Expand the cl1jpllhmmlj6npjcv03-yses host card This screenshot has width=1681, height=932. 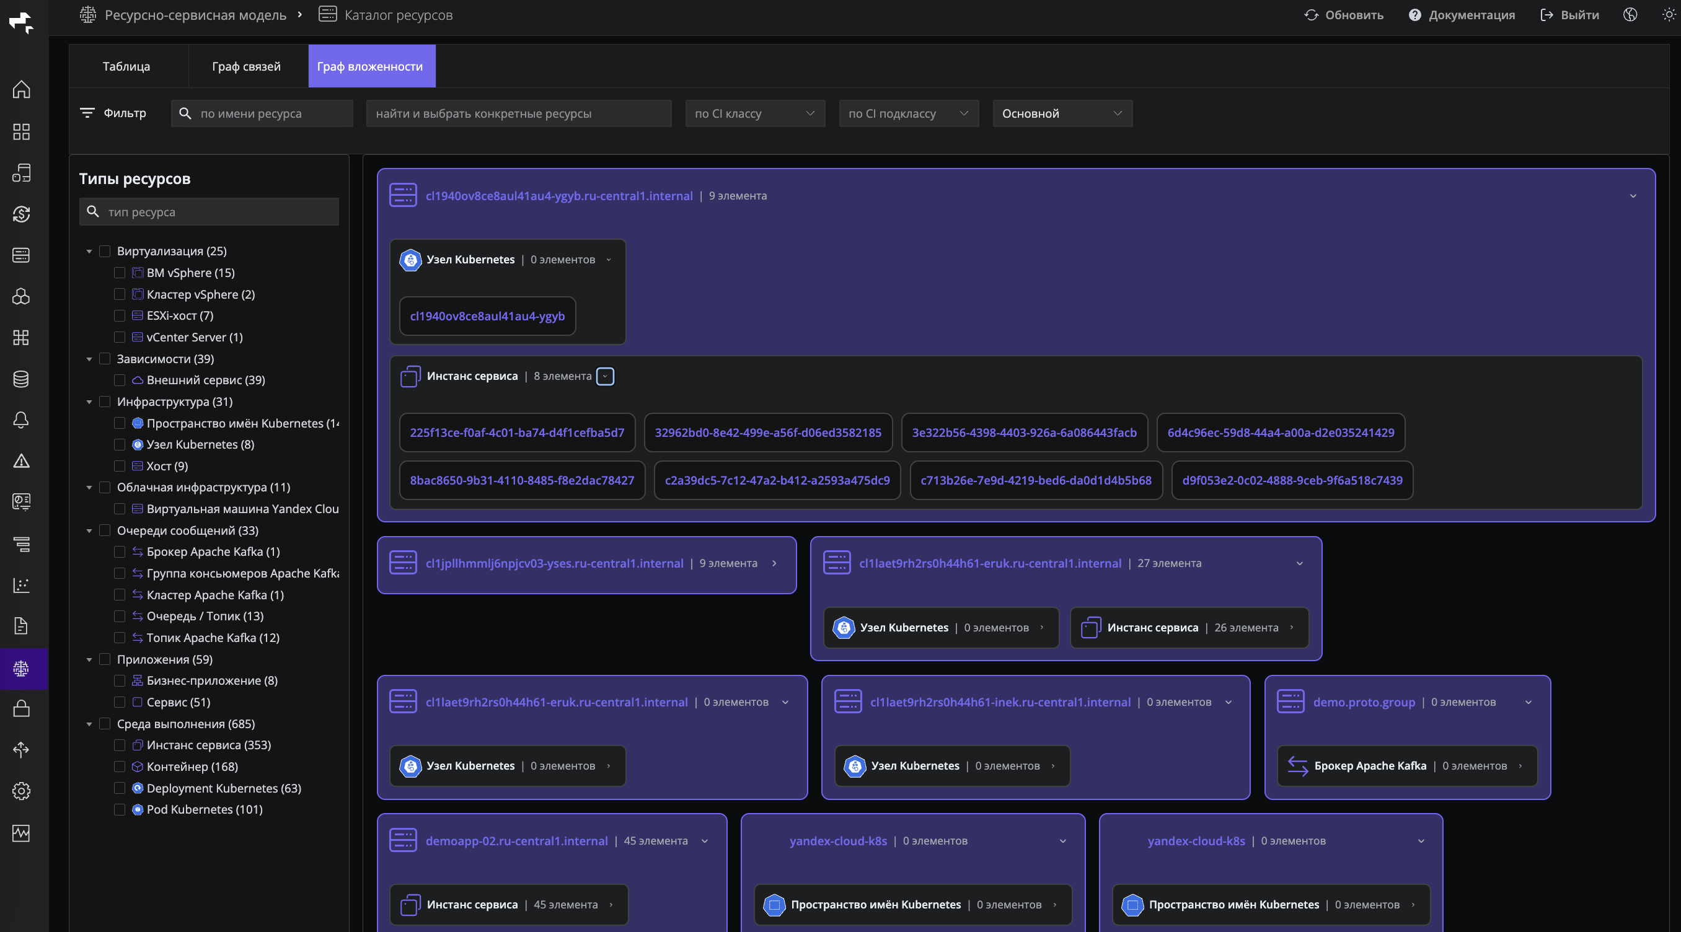pos(775,563)
